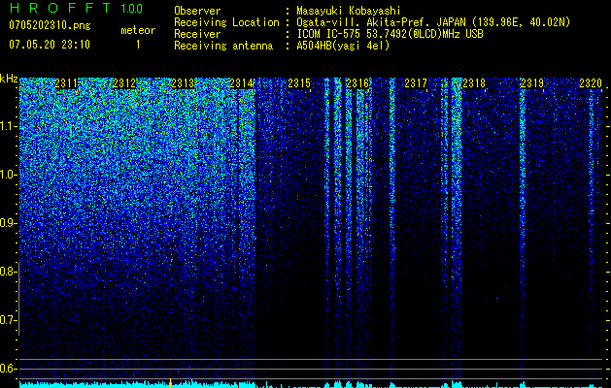Click the date stamp 07.05.20 23:10

pos(50,45)
